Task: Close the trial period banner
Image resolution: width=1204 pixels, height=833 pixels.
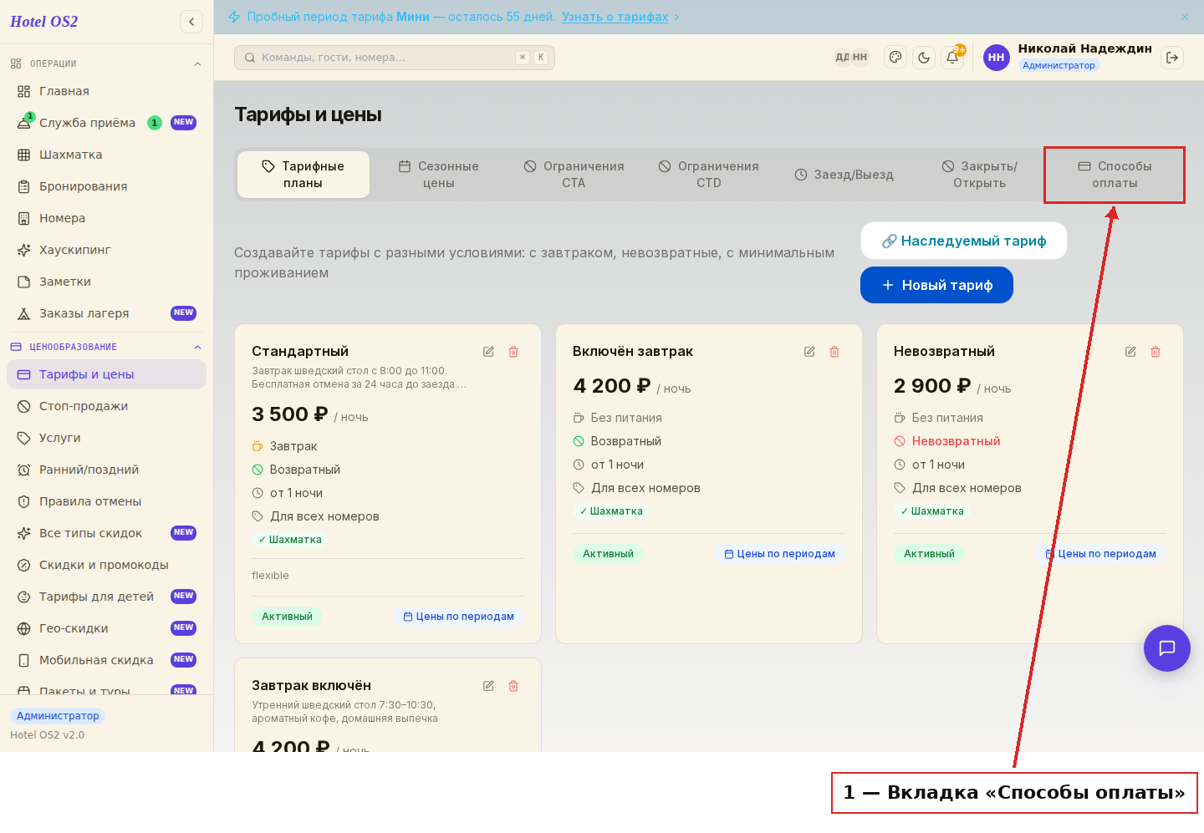Action: click(1185, 17)
